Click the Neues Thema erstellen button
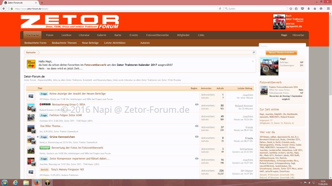This screenshot has height=186, width=332. 281,52
